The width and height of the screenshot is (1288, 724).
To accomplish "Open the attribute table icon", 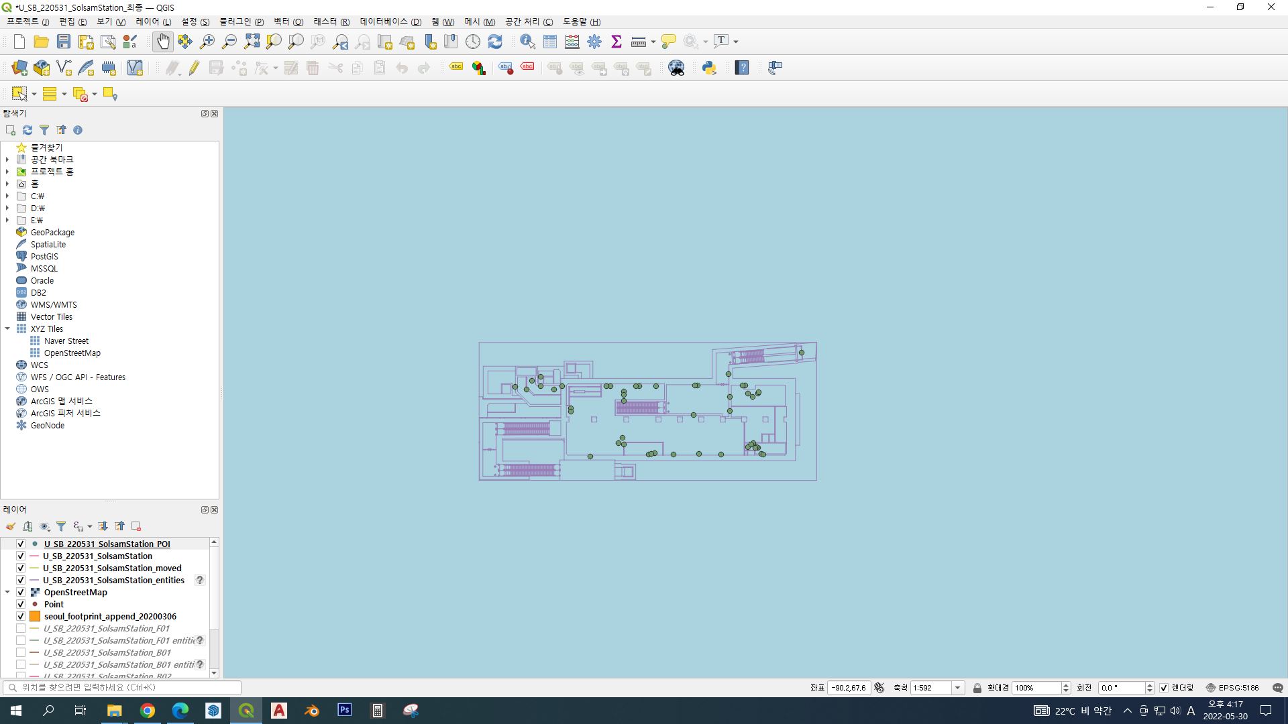I will 550,42.
